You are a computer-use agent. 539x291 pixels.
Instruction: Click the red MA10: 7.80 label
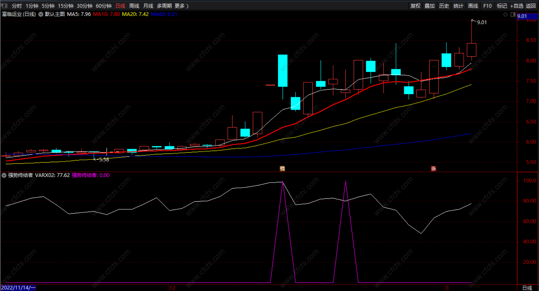pos(106,14)
